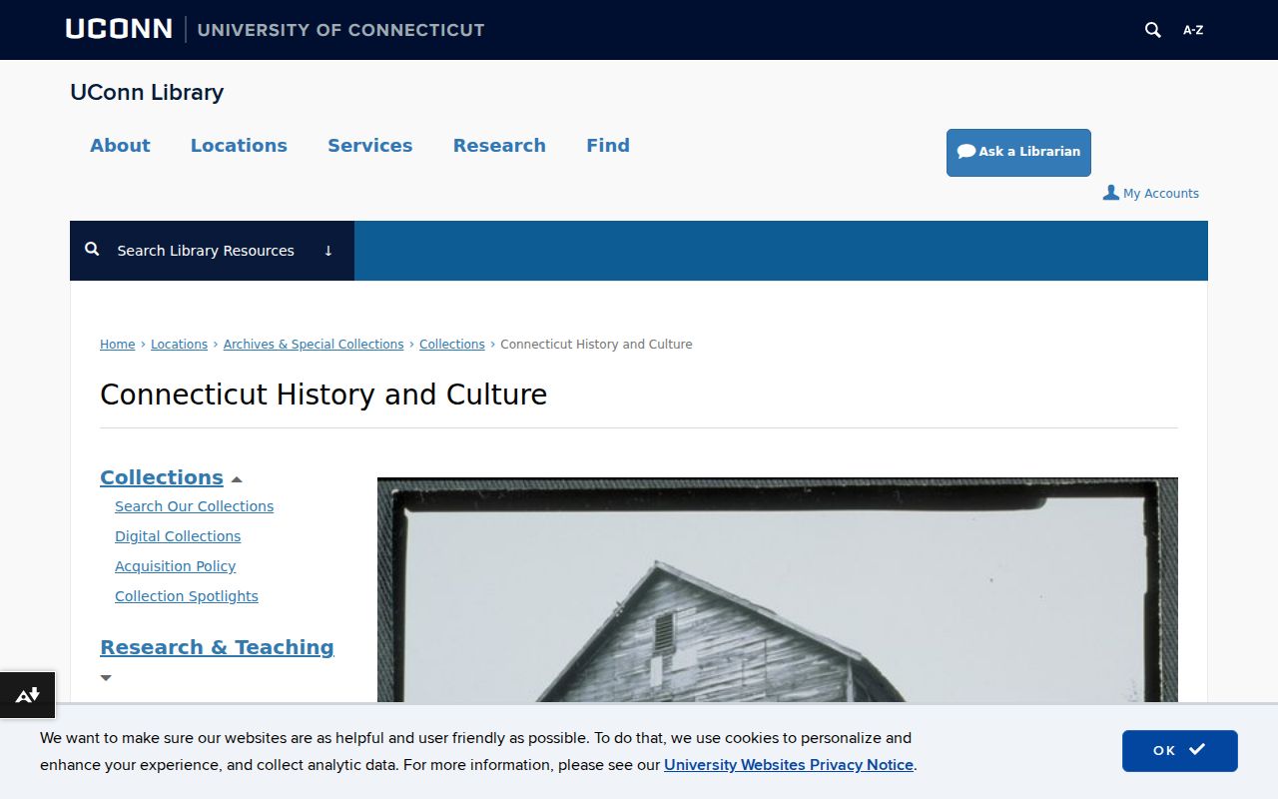
Task: Click the Ask a Librarian button
Action: 1018,152
